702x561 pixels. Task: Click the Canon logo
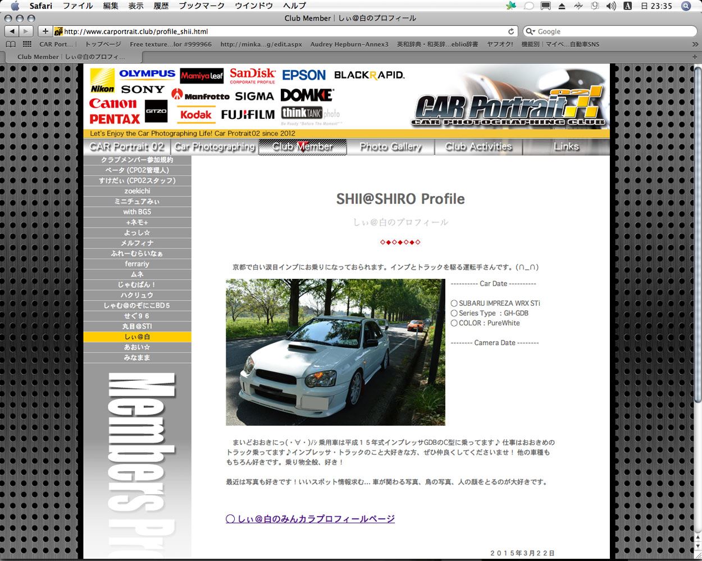113,104
